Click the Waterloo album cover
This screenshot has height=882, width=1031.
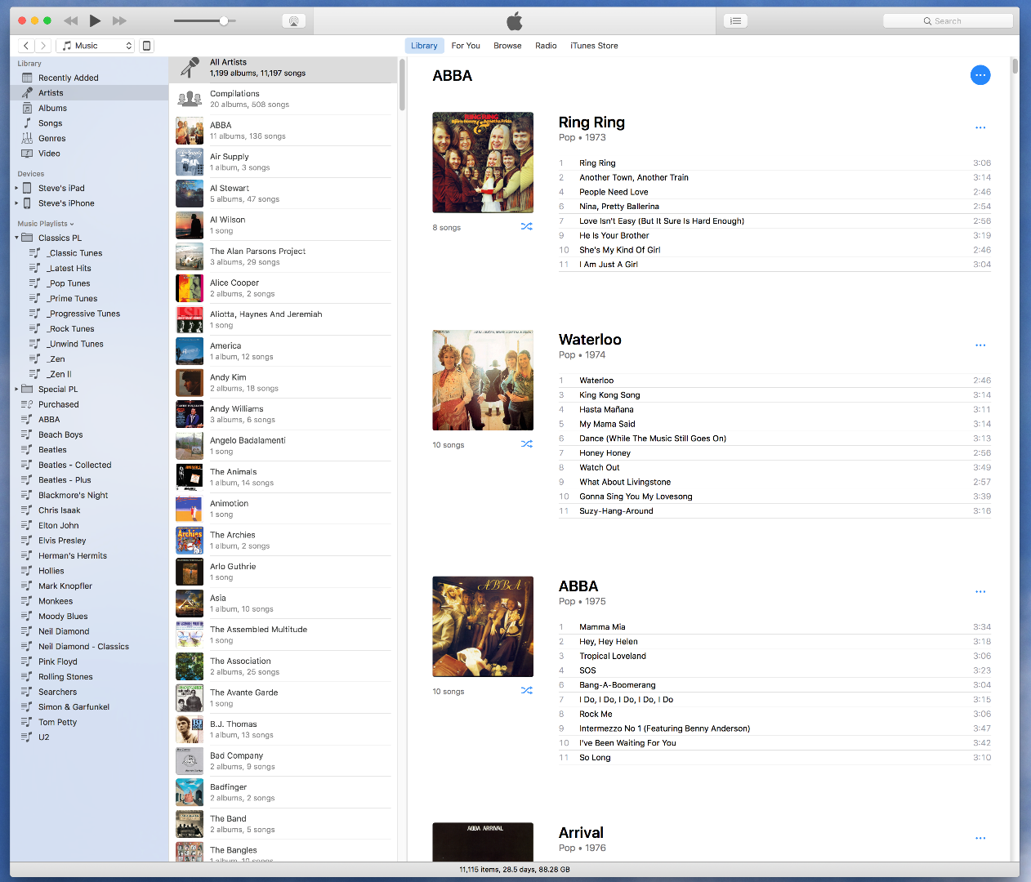(x=483, y=380)
